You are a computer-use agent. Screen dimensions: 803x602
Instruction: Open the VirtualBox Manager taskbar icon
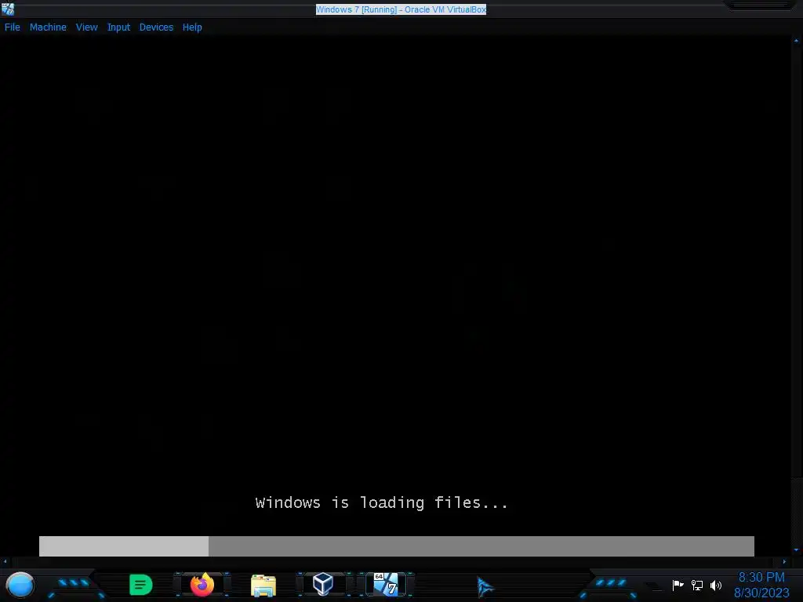pyautogui.click(x=323, y=584)
